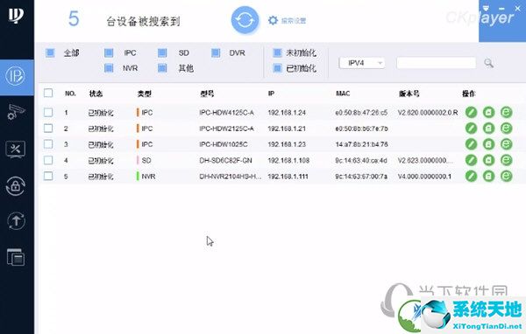This screenshot has height=334, width=526.
Task: Open Modify IP sidebar icon
Action: pos(16,77)
